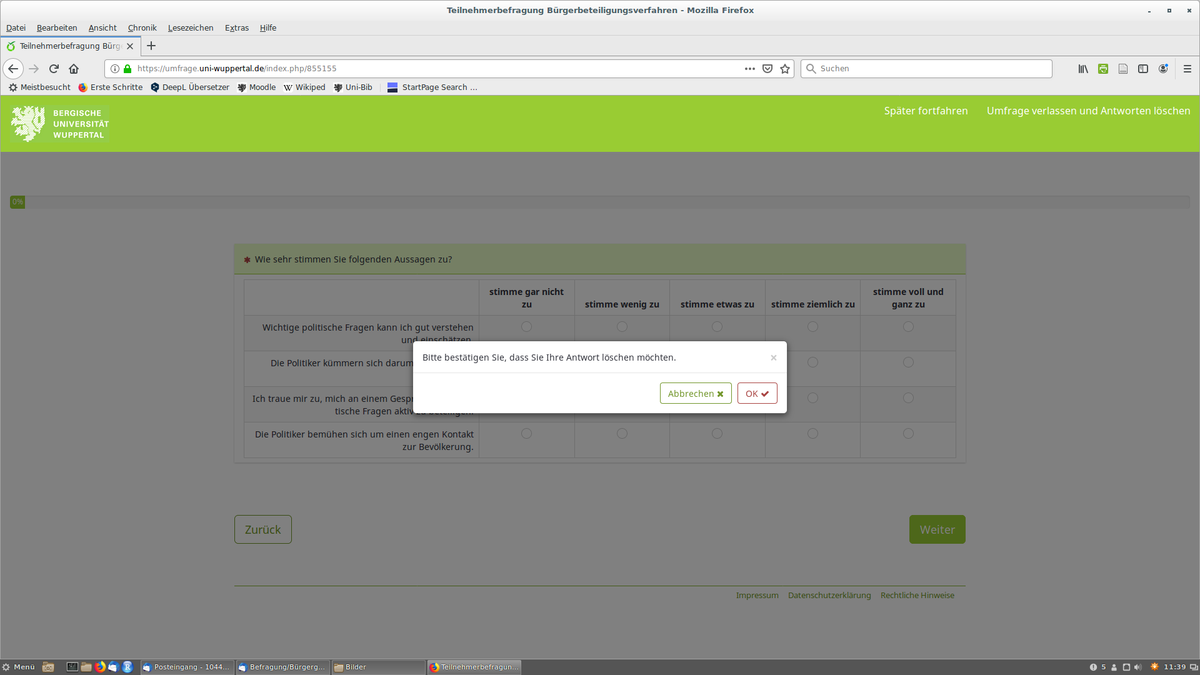Image resolution: width=1200 pixels, height=675 pixels.
Task: Reload the current page
Action: (54, 69)
